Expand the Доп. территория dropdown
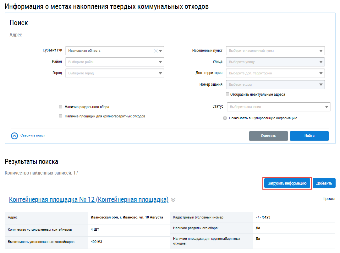 (321, 73)
